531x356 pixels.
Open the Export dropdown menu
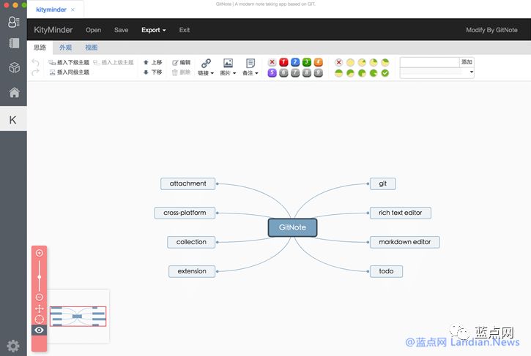pos(153,30)
